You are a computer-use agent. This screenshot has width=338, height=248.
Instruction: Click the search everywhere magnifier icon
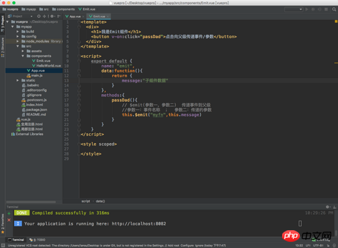pyautogui.click(x=334, y=9)
